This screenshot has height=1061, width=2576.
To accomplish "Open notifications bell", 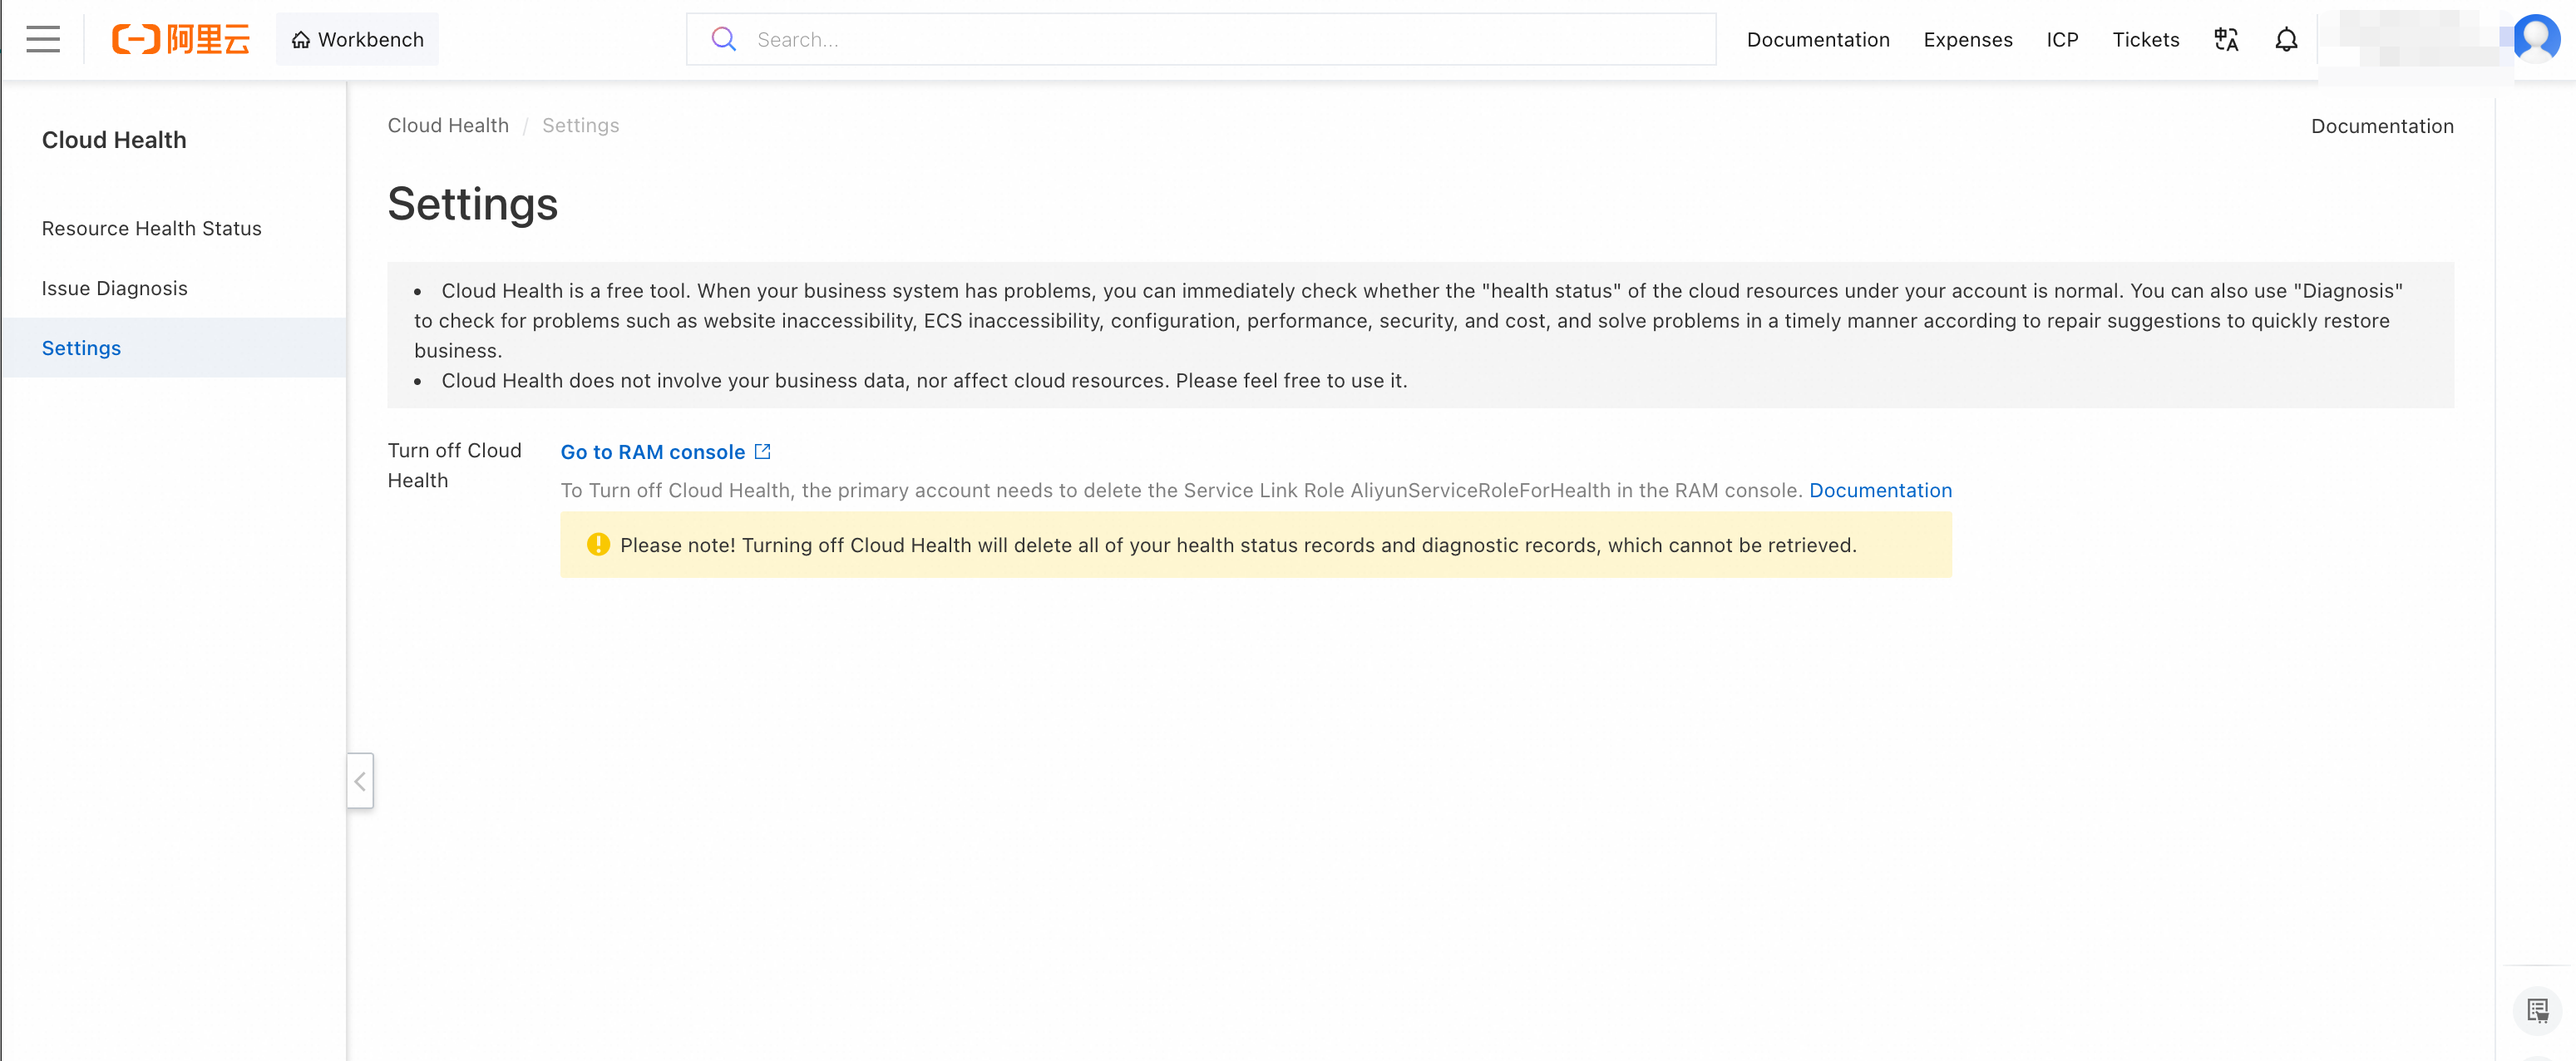I will tap(2286, 39).
